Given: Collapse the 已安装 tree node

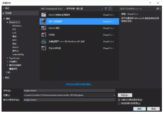Looking at the screenshot, I should click(3, 13).
